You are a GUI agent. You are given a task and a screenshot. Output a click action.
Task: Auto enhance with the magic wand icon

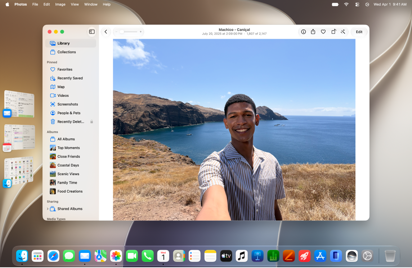pos(343,32)
